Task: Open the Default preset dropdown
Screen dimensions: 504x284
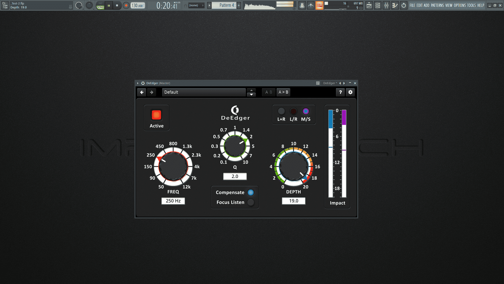Action: point(204,92)
